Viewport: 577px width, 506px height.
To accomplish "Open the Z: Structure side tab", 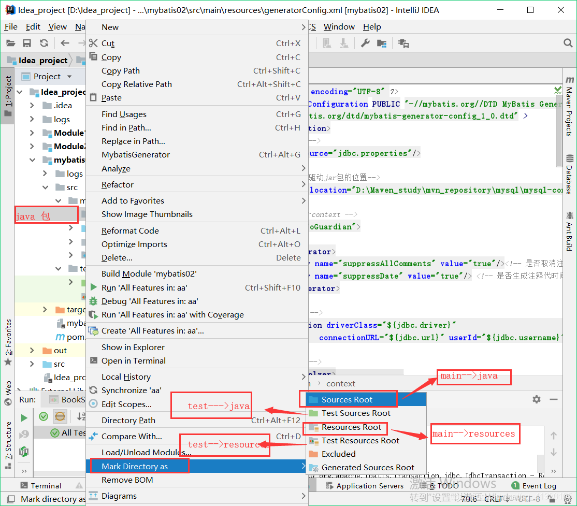I will pyautogui.click(x=8, y=445).
